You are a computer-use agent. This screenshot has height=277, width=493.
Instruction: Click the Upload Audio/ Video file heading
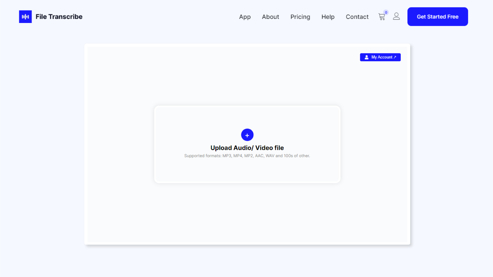[247, 148]
